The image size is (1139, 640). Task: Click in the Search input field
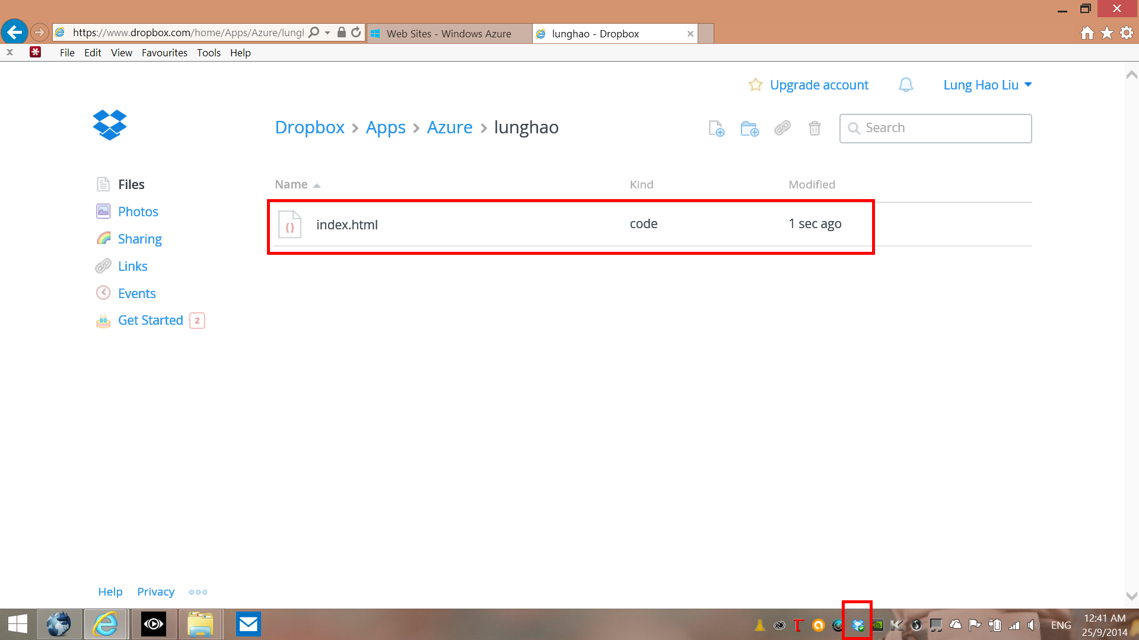click(x=936, y=128)
